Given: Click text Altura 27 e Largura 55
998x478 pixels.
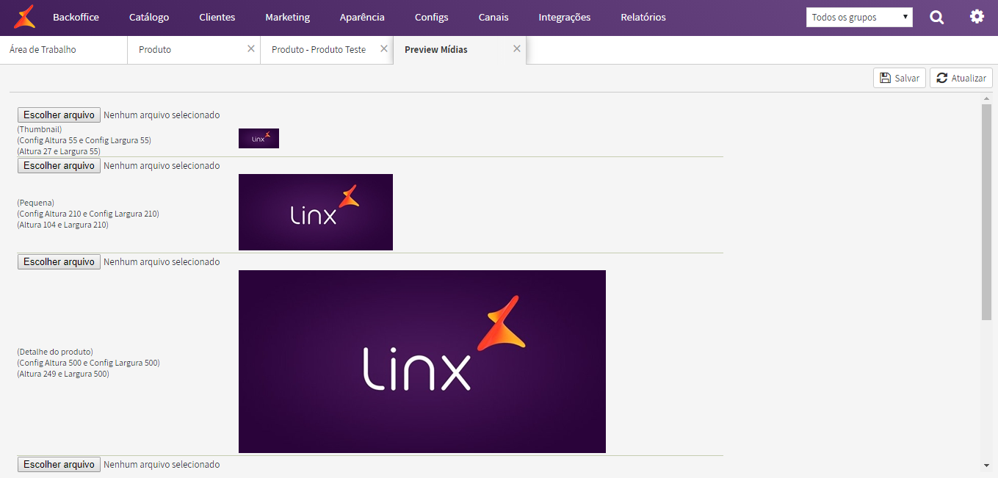Looking at the screenshot, I should pos(59,151).
